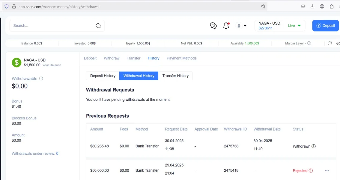Open the chat messages icon

tap(213, 26)
